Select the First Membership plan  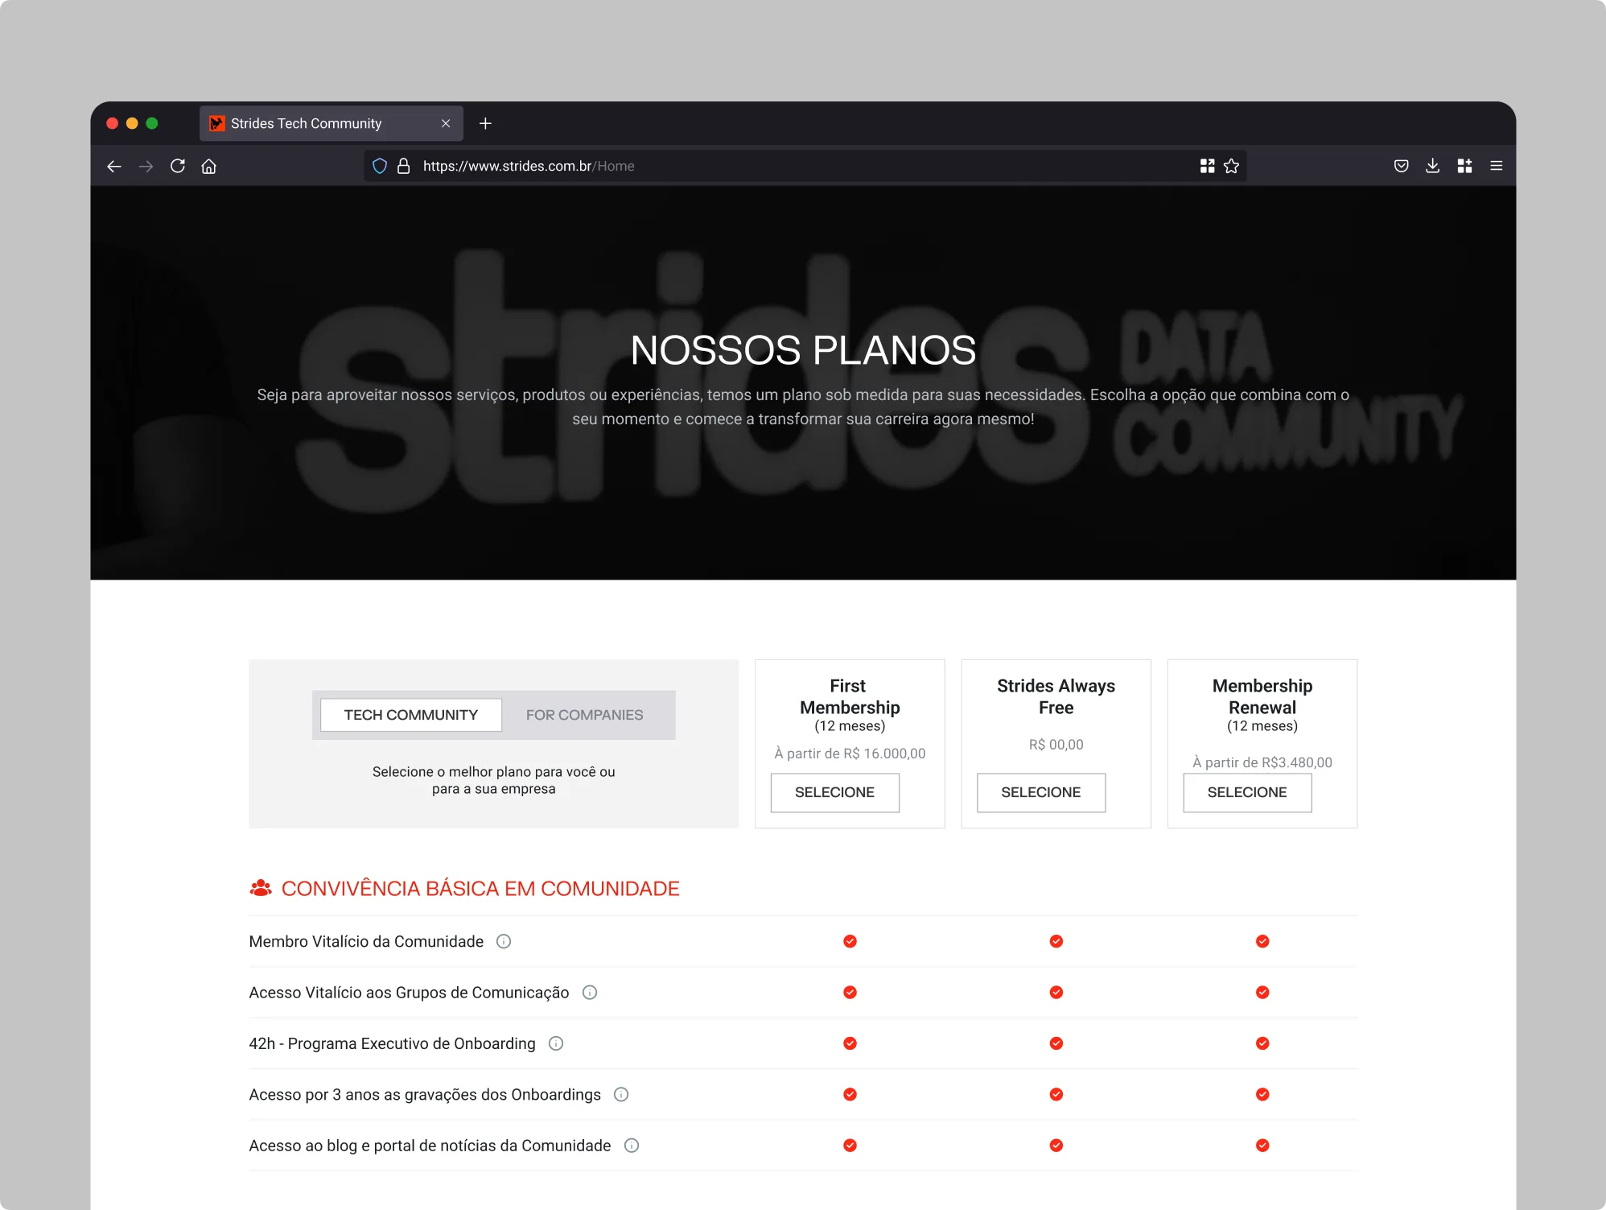click(835, 793)
